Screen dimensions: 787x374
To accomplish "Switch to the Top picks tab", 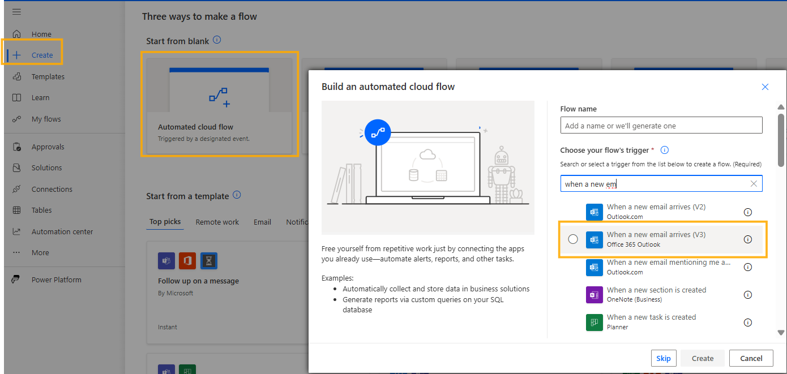I will [165, 222].
